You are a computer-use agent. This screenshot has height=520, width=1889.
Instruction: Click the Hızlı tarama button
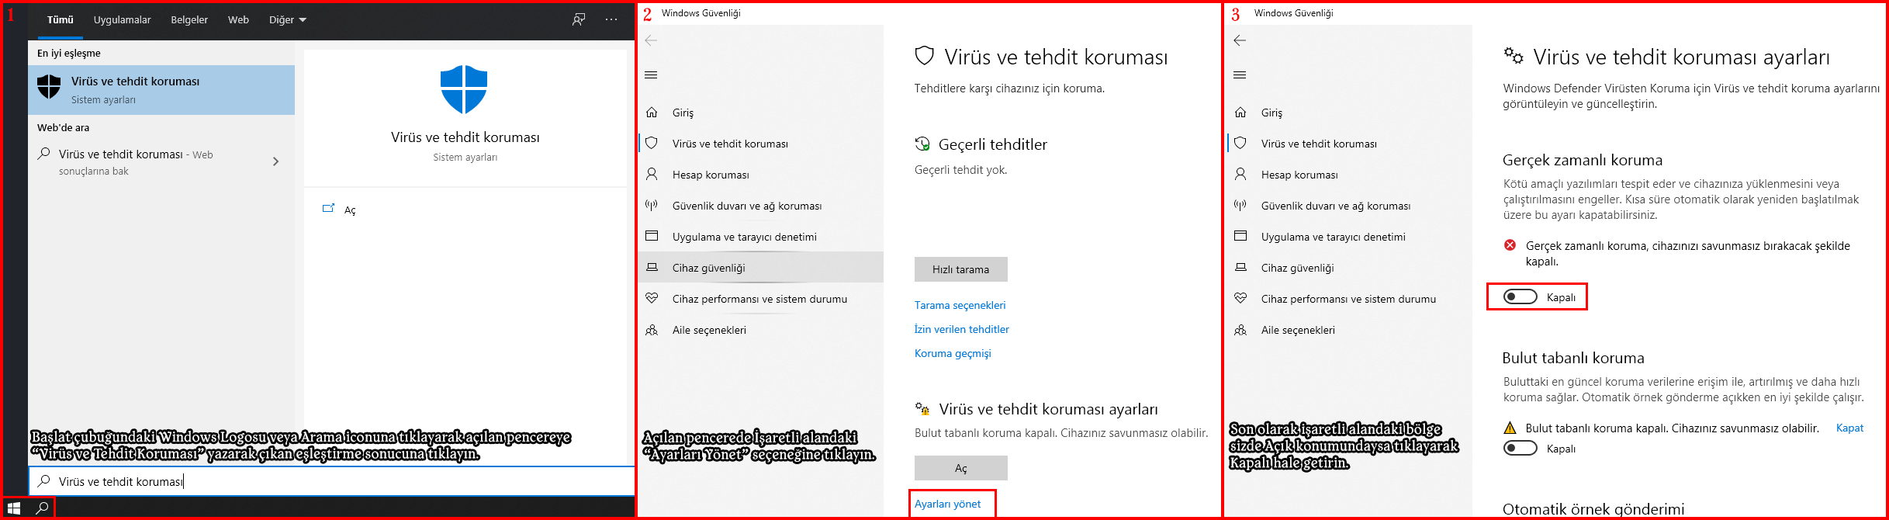[960, 269]
